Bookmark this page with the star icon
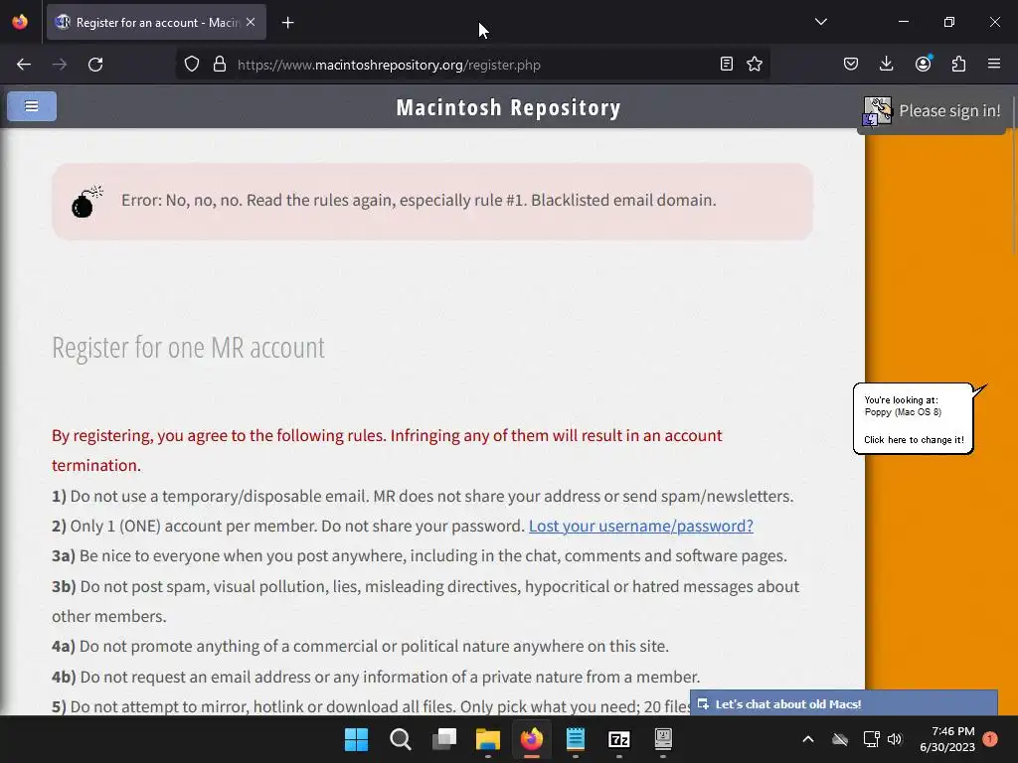This screenshot has height=763, width=1018. click(755, 64)
